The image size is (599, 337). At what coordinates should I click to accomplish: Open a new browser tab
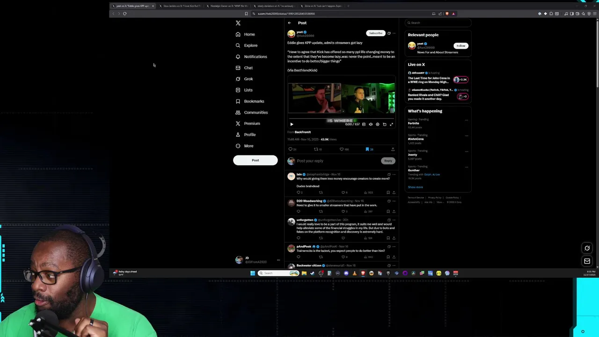click(348, 6)
